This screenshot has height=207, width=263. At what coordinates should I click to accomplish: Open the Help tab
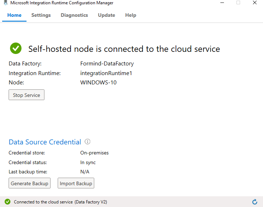point(131,15)
